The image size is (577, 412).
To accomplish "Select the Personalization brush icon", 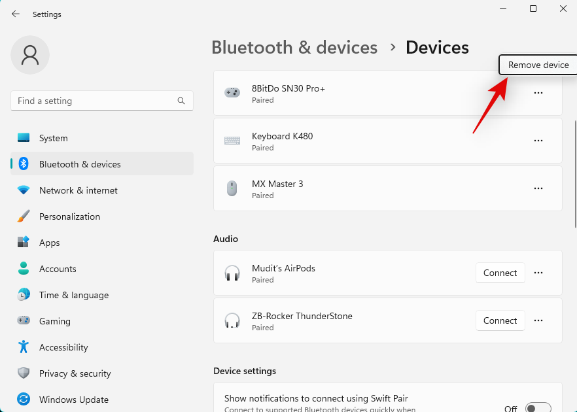I will (x=24, y=216).
